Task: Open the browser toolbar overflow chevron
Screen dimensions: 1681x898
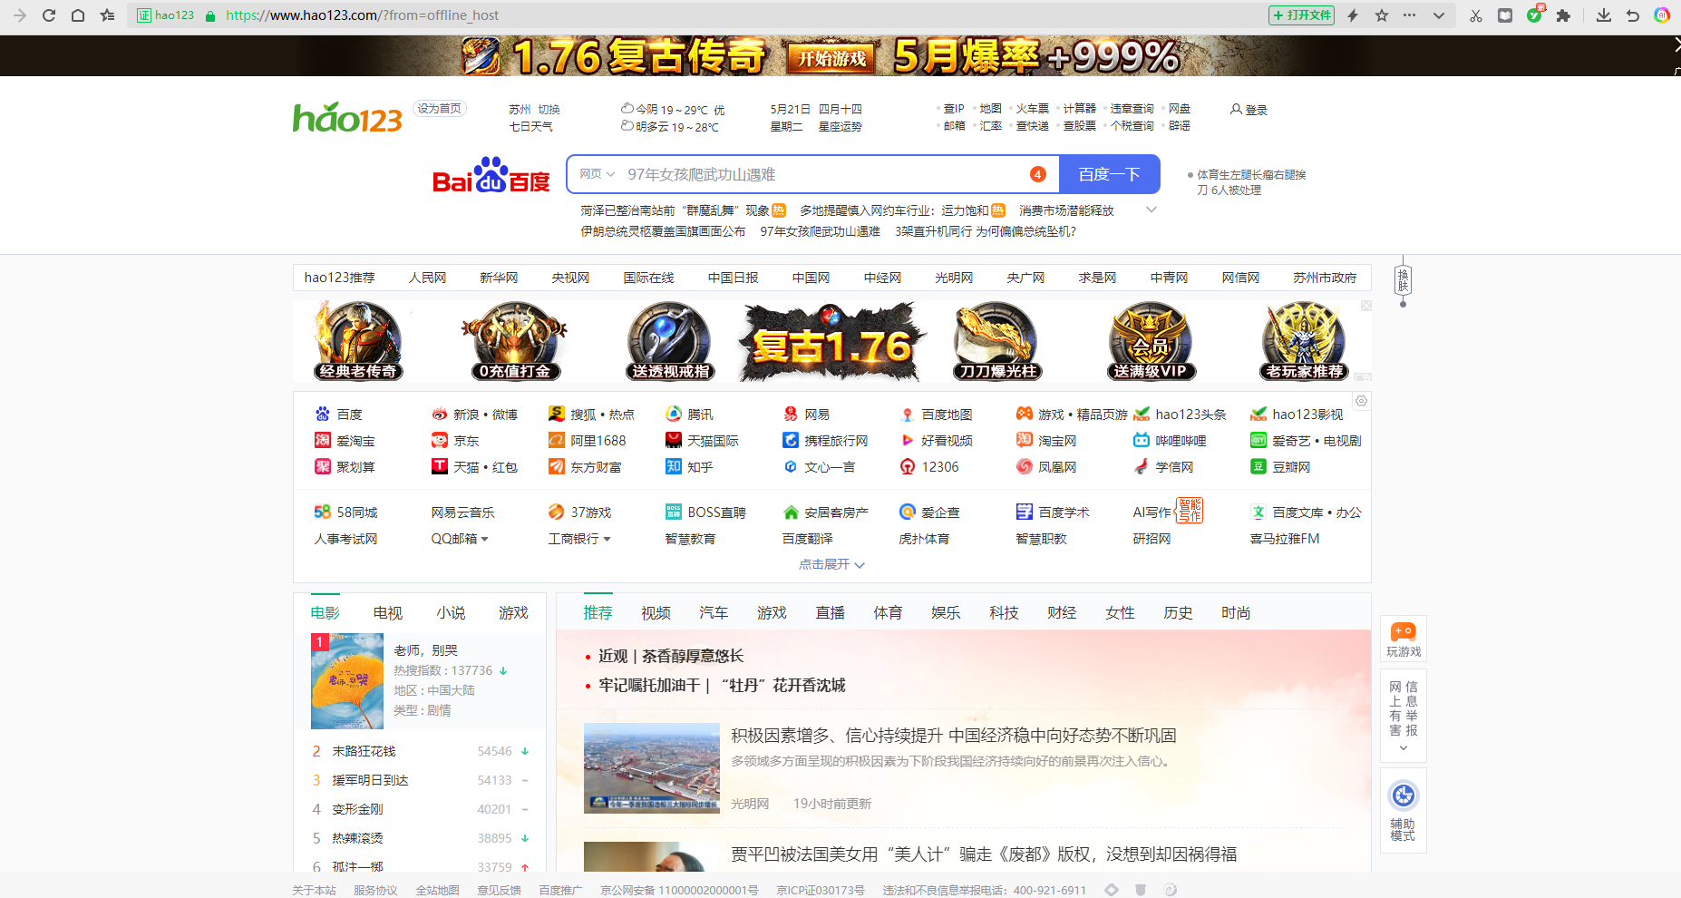Action: (x=1439, y=15)
